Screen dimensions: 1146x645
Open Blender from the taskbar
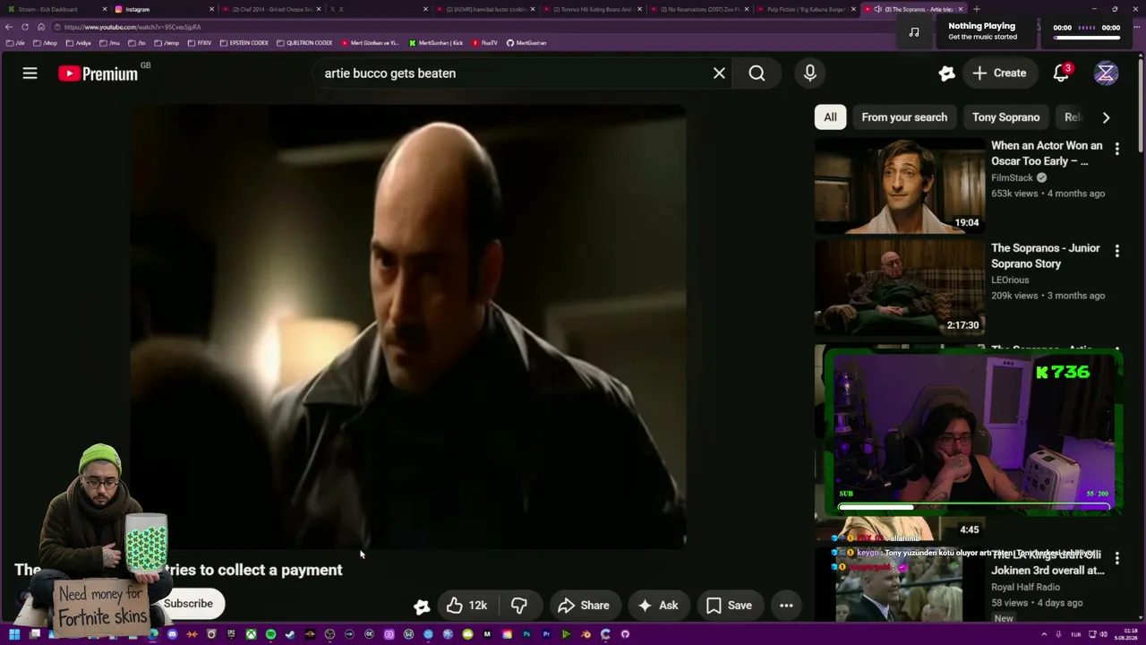586,634
